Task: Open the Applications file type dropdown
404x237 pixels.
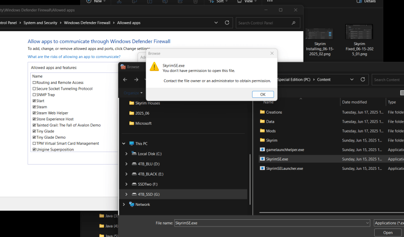Action: pos(388,223)
